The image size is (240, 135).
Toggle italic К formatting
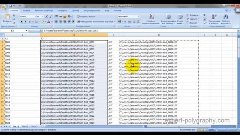[x=25, y=22]
